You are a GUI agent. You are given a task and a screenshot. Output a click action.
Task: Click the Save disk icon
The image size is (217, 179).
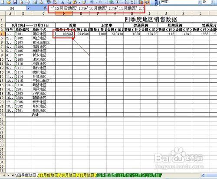pyautogui.click(x=15, y=2)
